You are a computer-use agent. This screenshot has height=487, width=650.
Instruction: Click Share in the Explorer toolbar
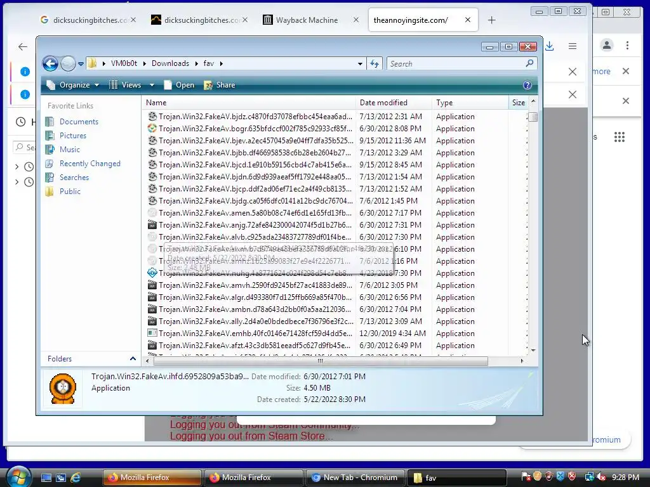point(220,85)
